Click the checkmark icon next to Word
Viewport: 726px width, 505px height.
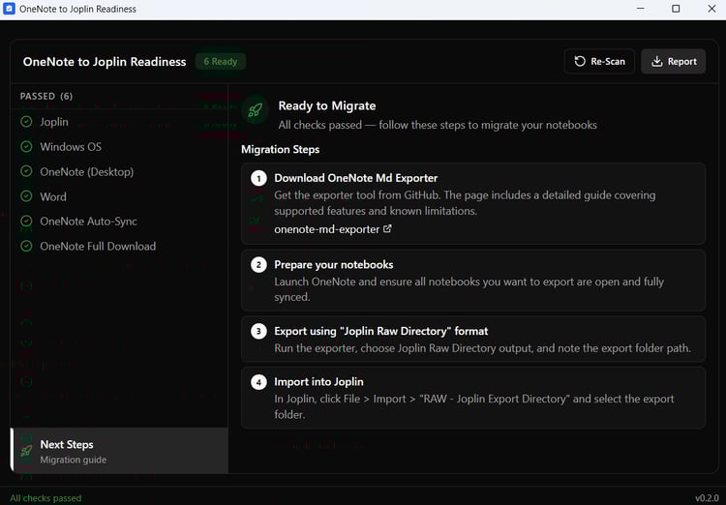pos(26,196)
